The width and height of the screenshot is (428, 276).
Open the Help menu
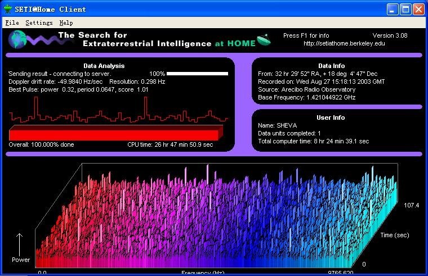pos(66,22)
